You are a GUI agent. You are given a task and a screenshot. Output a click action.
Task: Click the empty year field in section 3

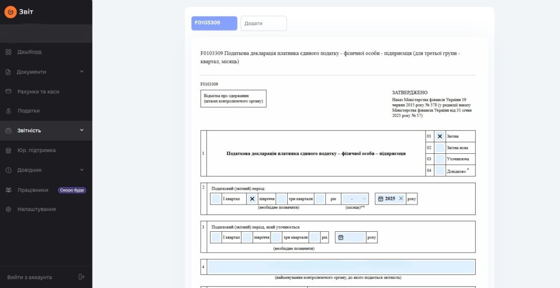[x=351, y=237]
